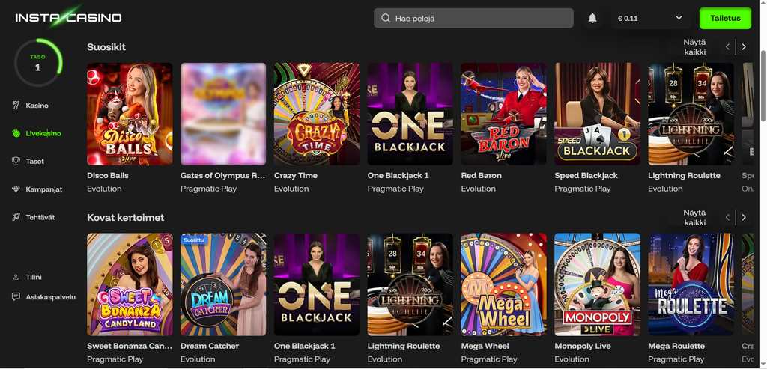Click the Tehtävät rocket icon
Screen dimensions: 767x369
tap(16, 217)
